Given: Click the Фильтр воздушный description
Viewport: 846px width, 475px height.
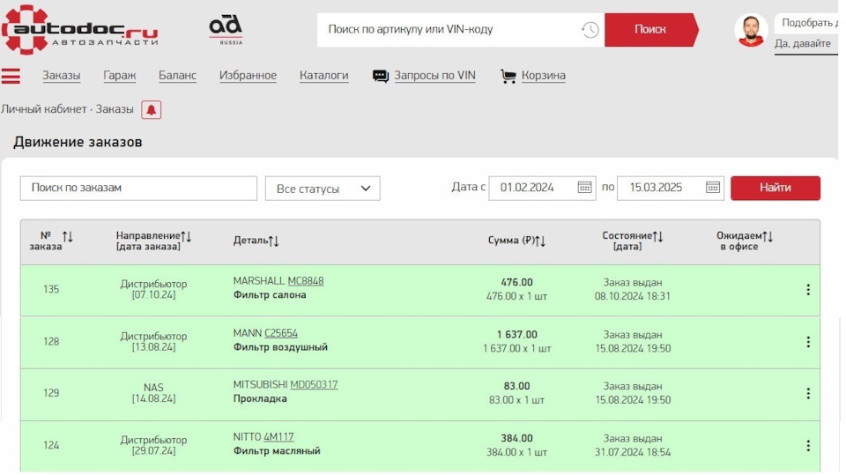Looking at the screenshot, I should point(280,347).
